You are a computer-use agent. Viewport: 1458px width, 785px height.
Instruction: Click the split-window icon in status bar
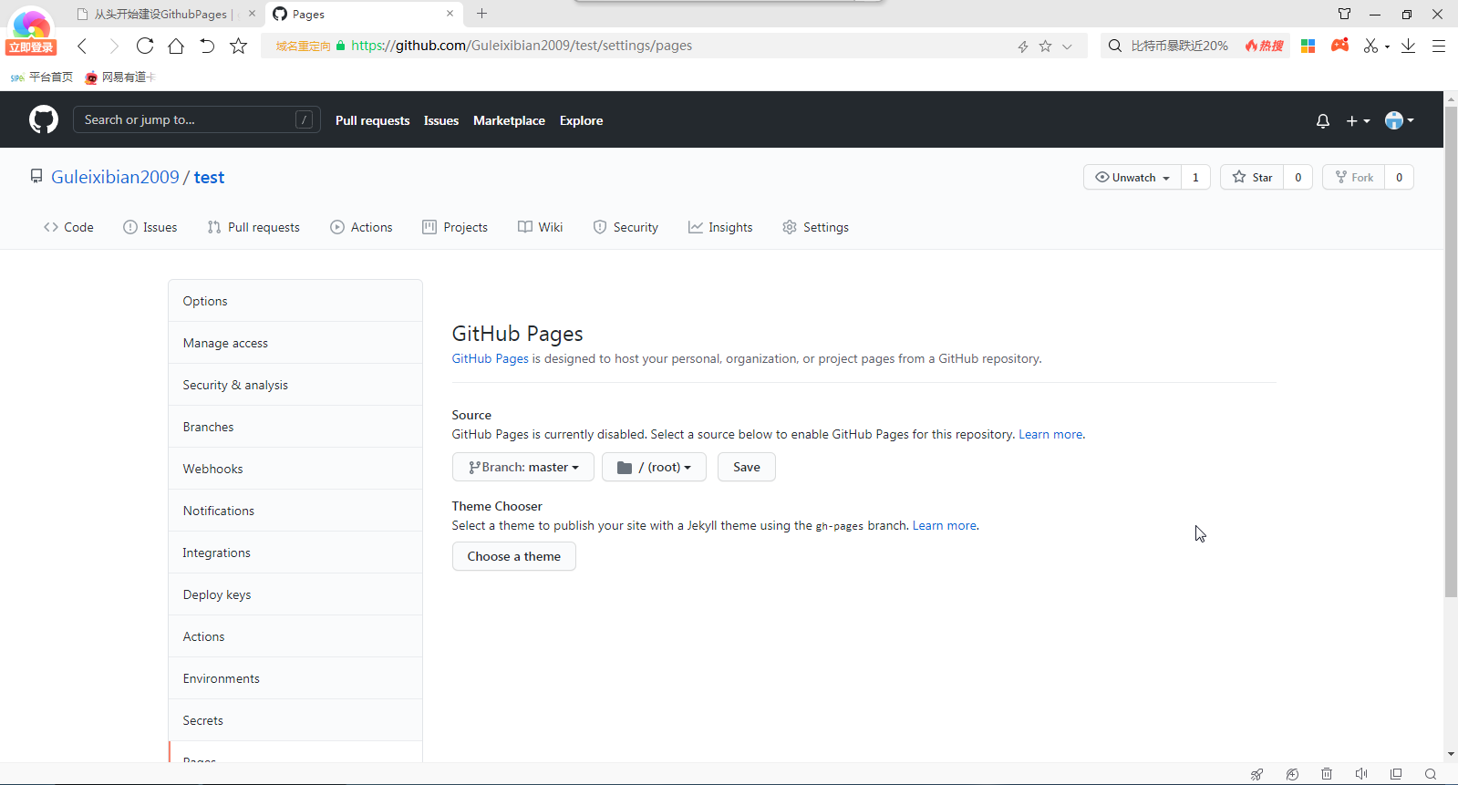pyautogui.click(x=1396, y=774)
